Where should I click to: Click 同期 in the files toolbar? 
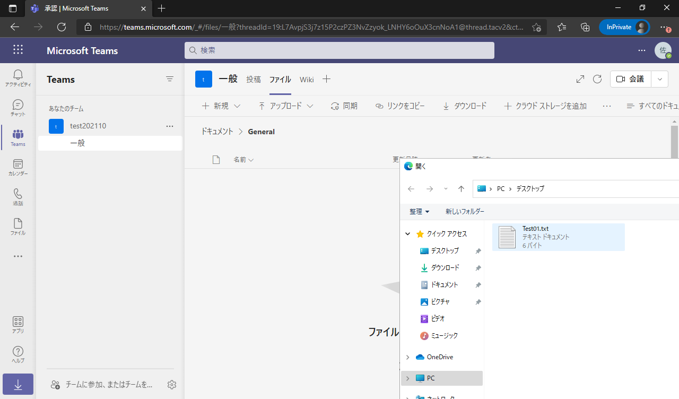click(x=344, y=106)
